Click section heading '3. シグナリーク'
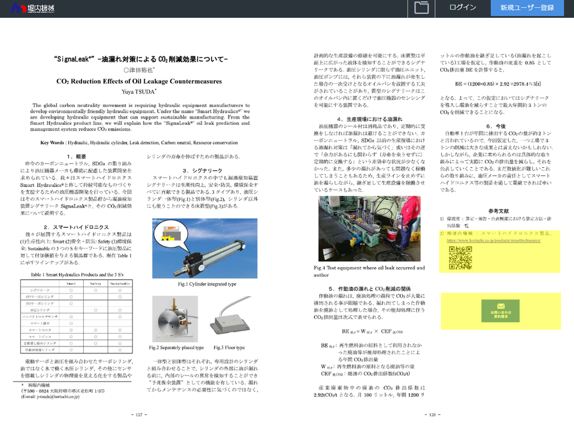 tap(203, 171)
